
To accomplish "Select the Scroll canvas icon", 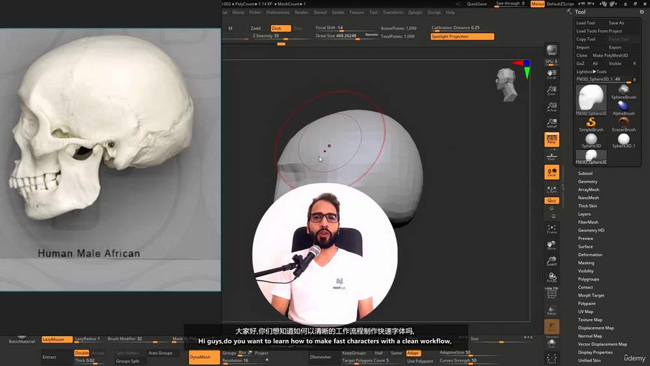I will (551, 74).
